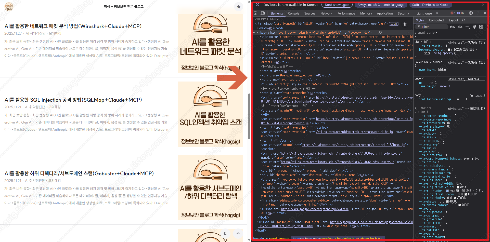Show more Styles sidebar tabs chevron
Screen dimensions: 490x242
pyautogui.click(x=463, y=20)
